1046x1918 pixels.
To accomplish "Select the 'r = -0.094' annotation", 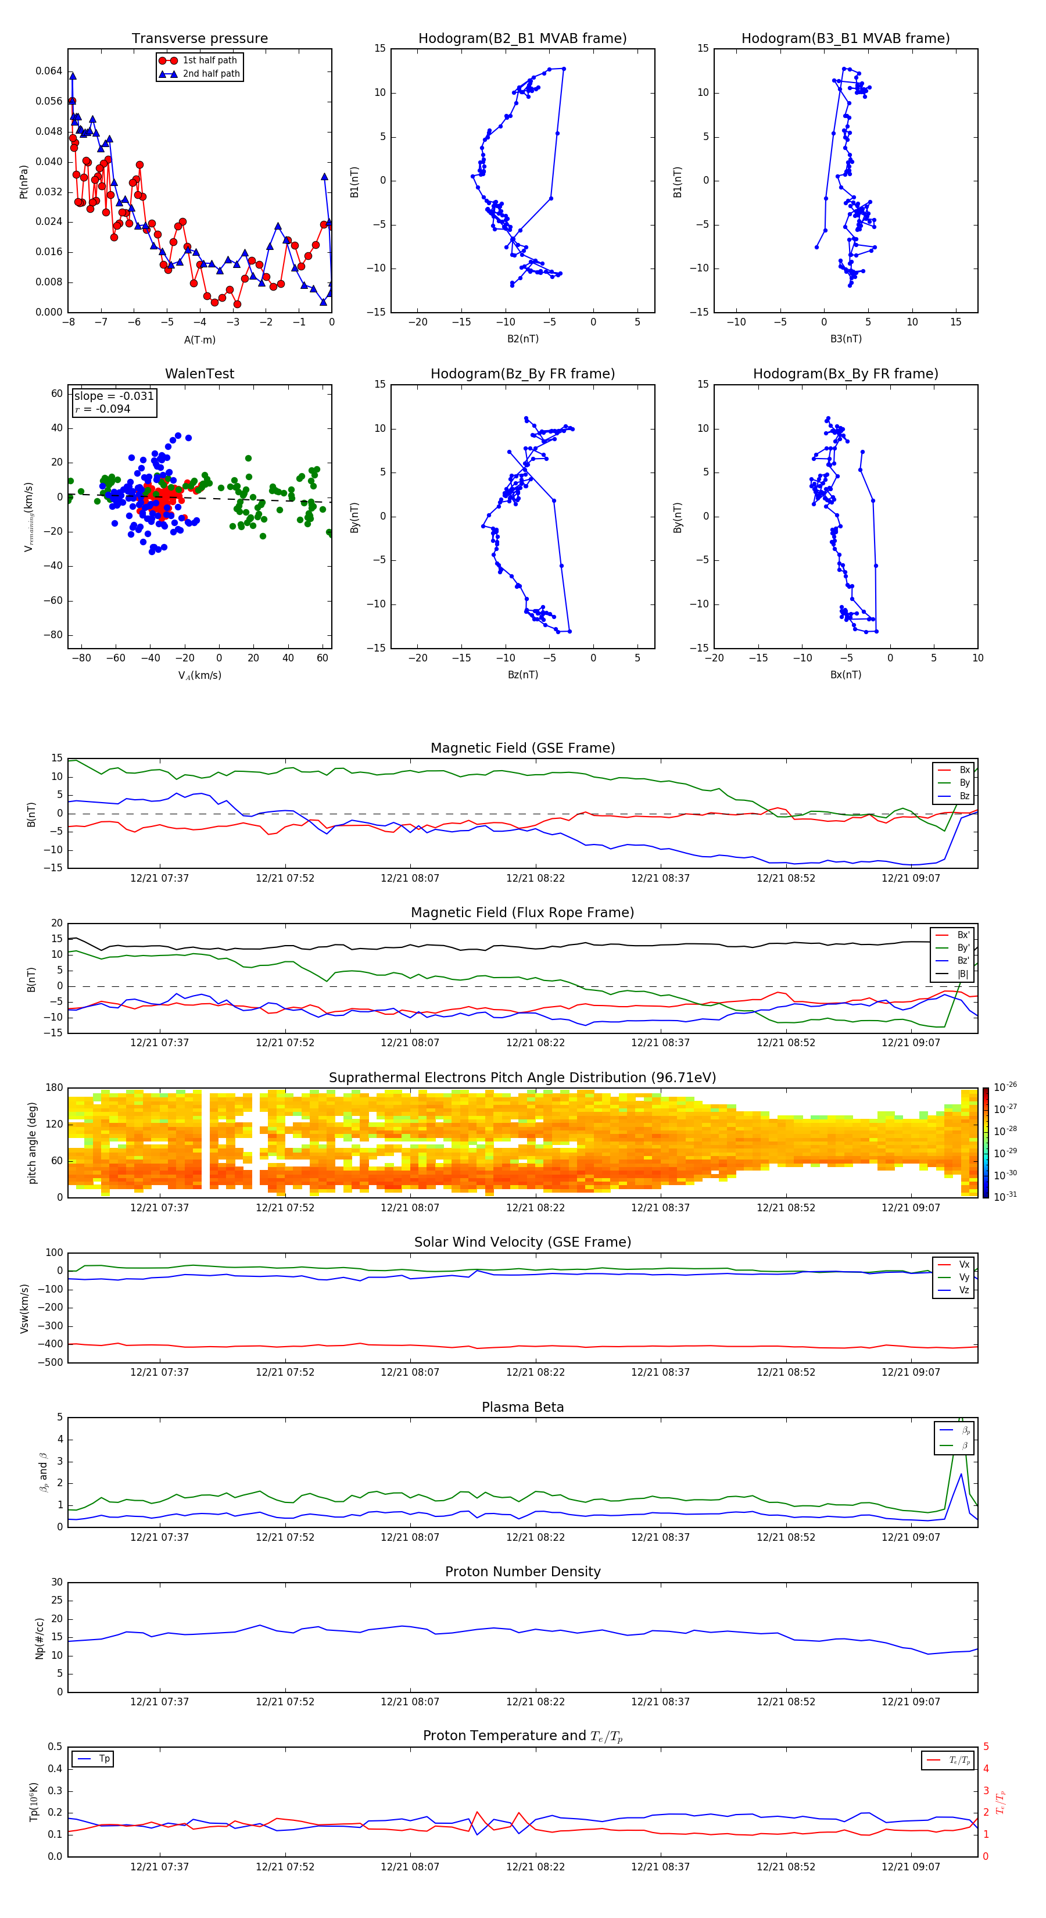I will (x=103, y=409).
